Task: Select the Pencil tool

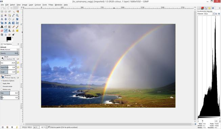Action: click(14, 27)
